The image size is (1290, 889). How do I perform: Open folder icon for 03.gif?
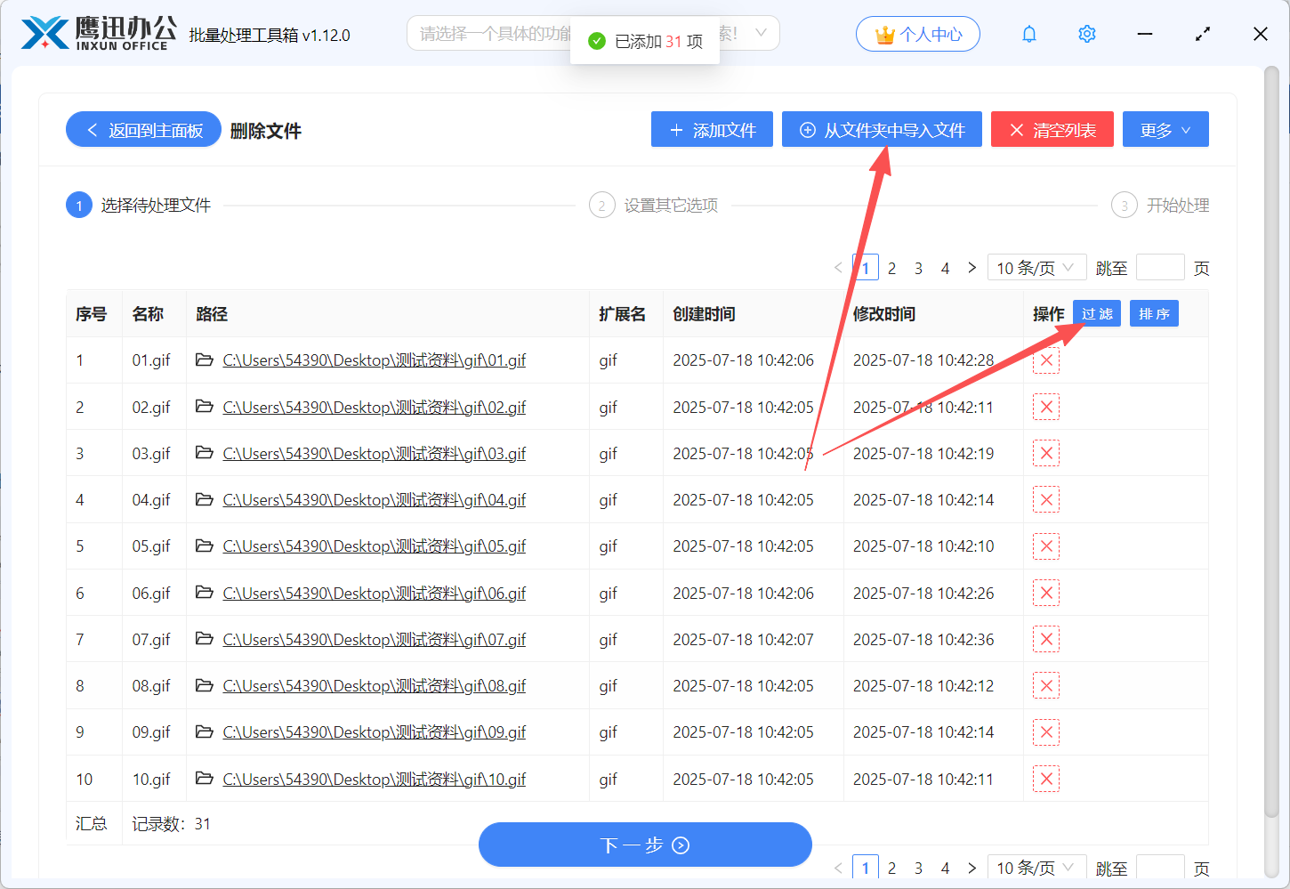(205, 452)
